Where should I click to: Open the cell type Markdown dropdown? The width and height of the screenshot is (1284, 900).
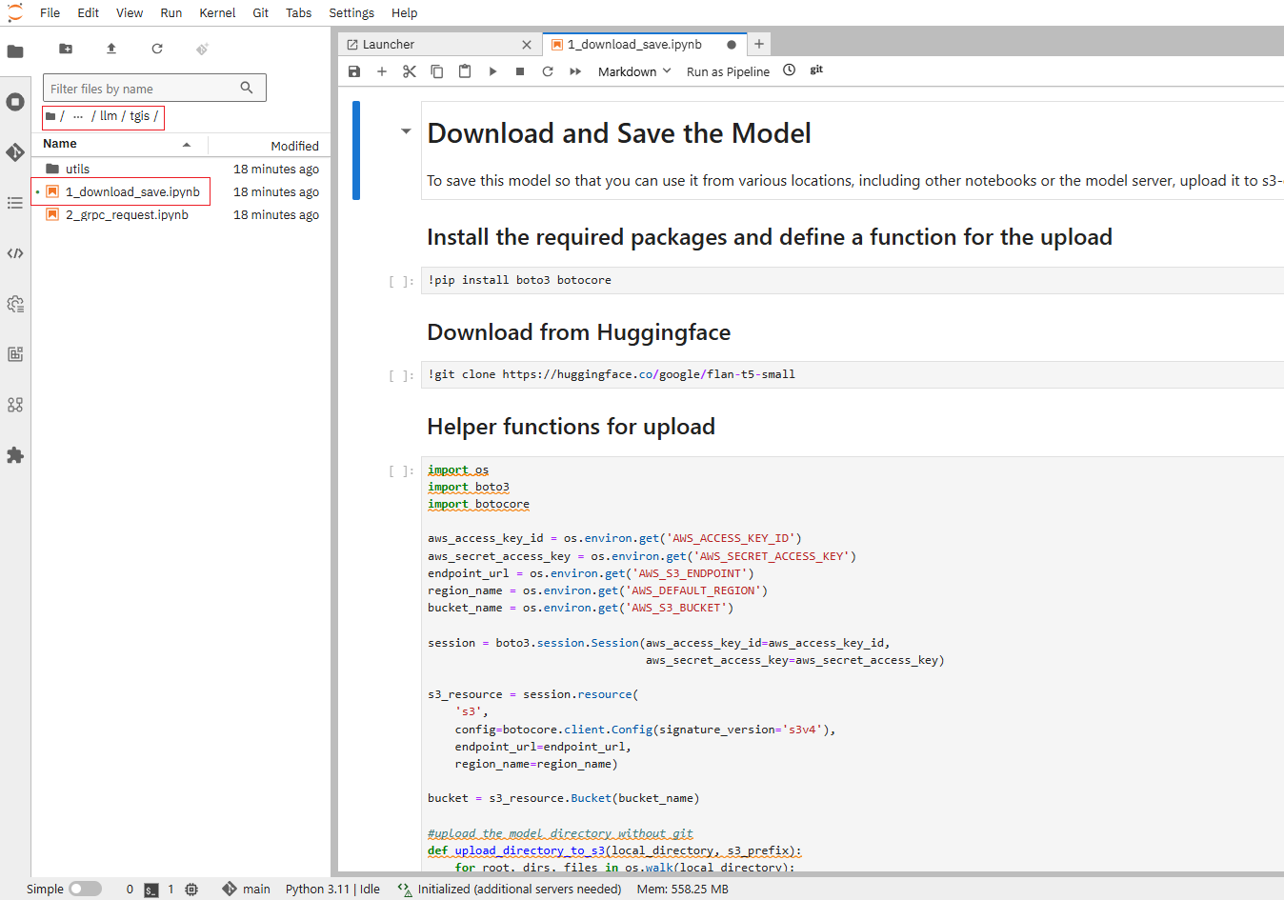point(634,71)
